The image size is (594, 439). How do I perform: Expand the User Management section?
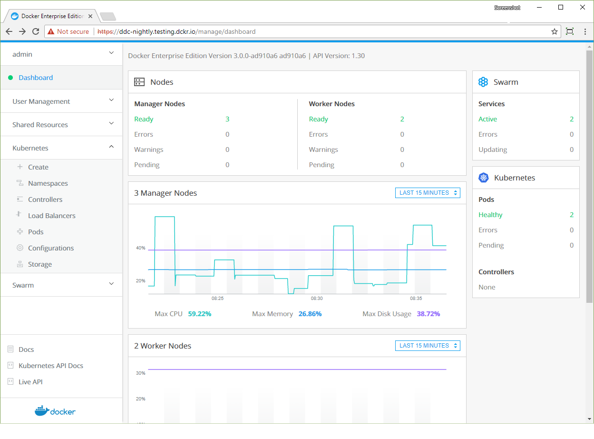tap(111, 100)
